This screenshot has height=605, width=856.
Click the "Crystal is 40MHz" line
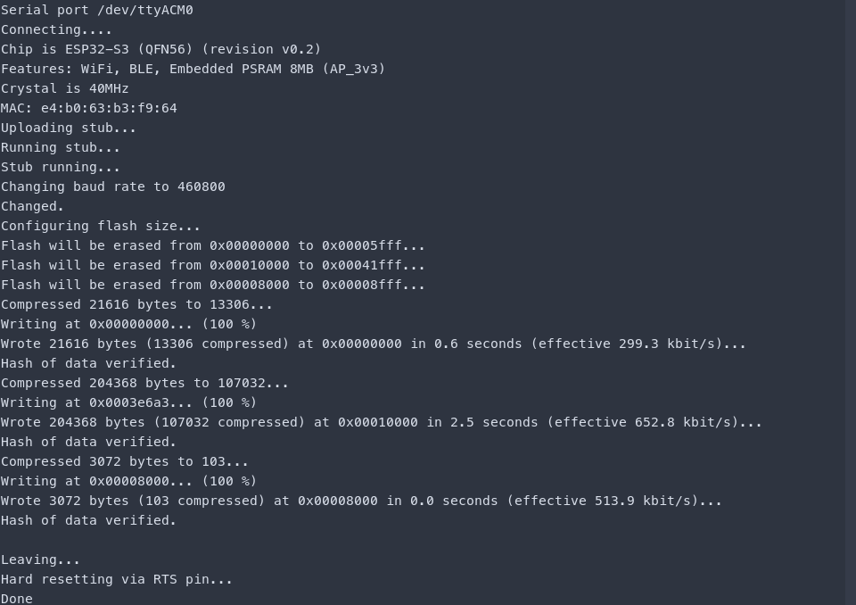[64, 88]
